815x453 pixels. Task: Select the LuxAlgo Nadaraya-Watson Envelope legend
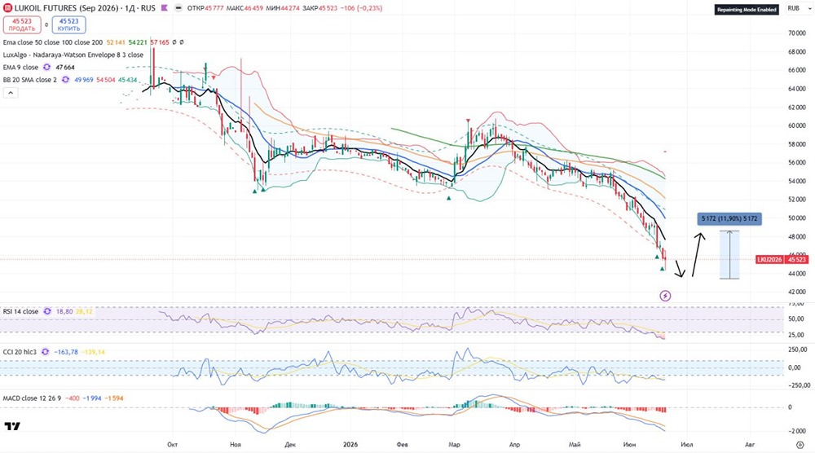click(x=73, y=55)
